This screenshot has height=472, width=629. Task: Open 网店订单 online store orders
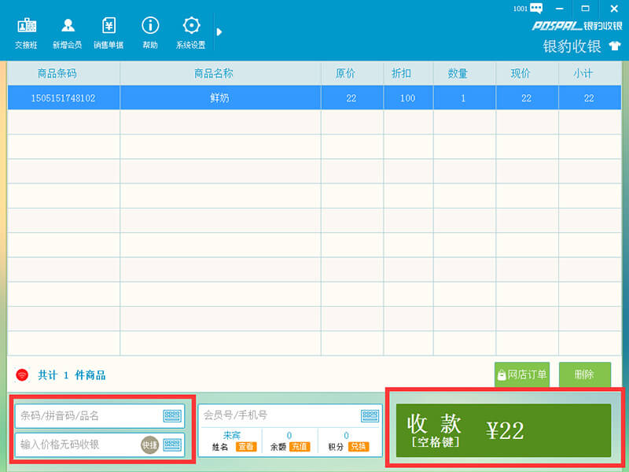[x=521, y=375]
